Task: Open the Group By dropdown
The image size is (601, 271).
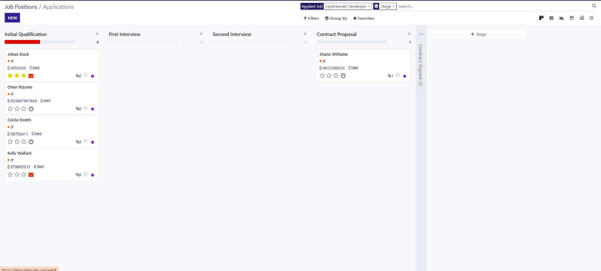Action: point(336,18)
